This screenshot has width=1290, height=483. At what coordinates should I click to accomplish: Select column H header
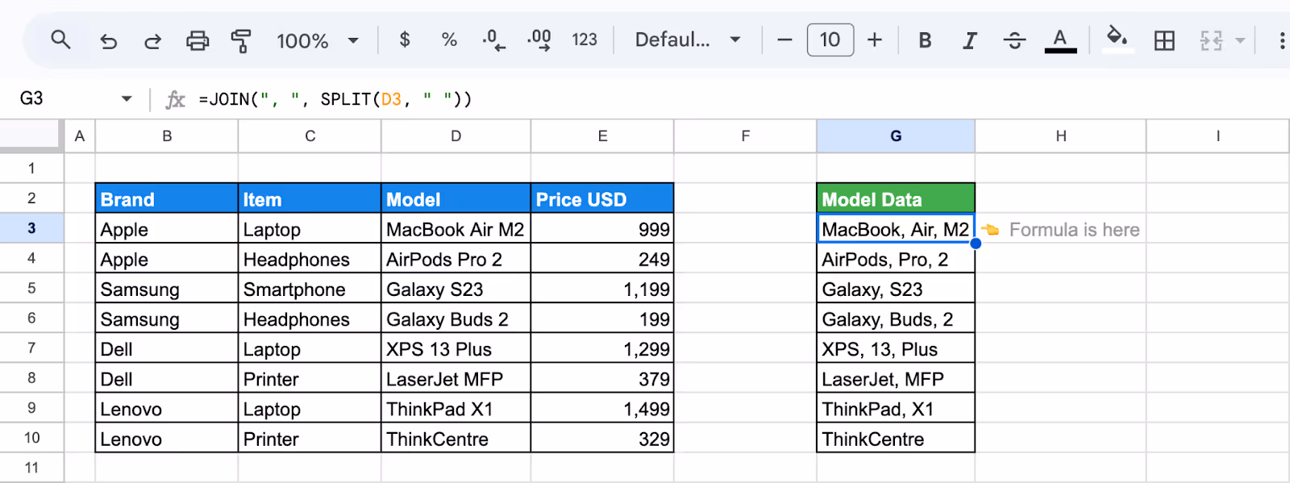click(1061, 136)
